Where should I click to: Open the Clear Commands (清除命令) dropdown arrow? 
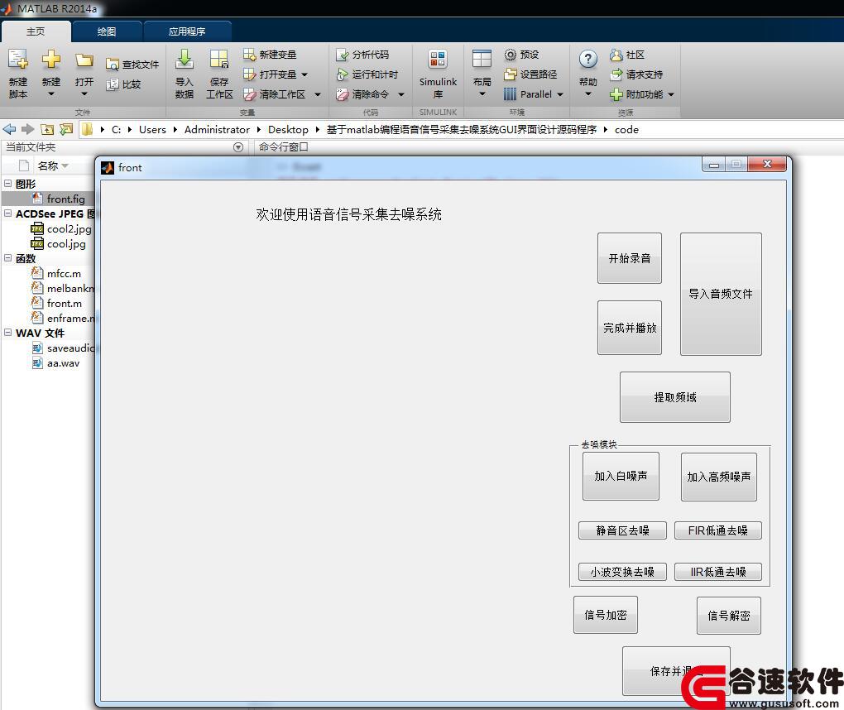pyautogui.click(x=401, y=94)
